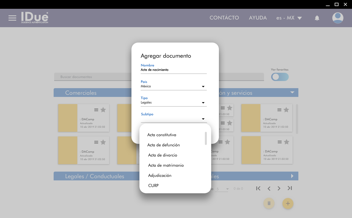352x218 pixels.
Task: Go to the last page of results
Action: 290,188
